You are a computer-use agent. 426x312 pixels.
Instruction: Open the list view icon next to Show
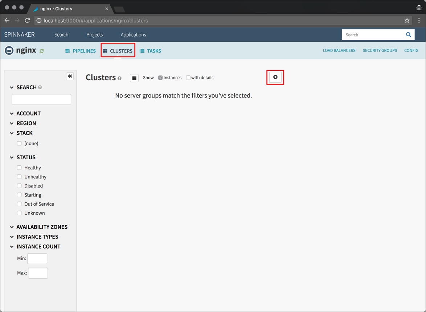pyautogui.click(x=134, y=78)
